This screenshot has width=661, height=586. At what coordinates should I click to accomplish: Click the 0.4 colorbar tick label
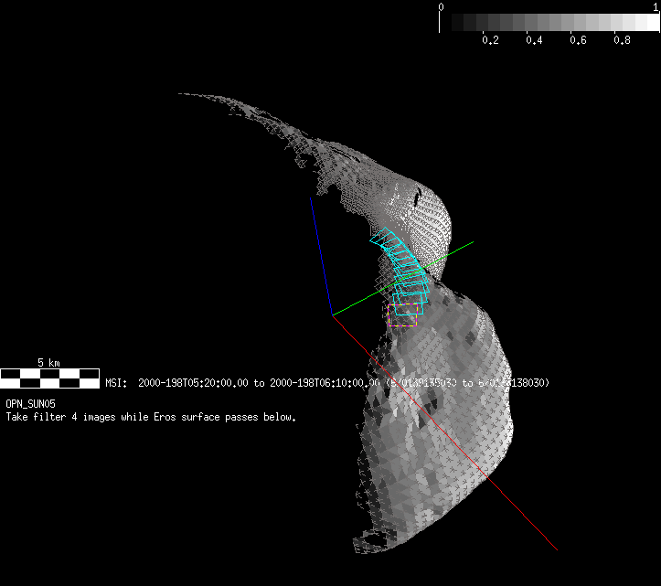click(x=534, y=41)
